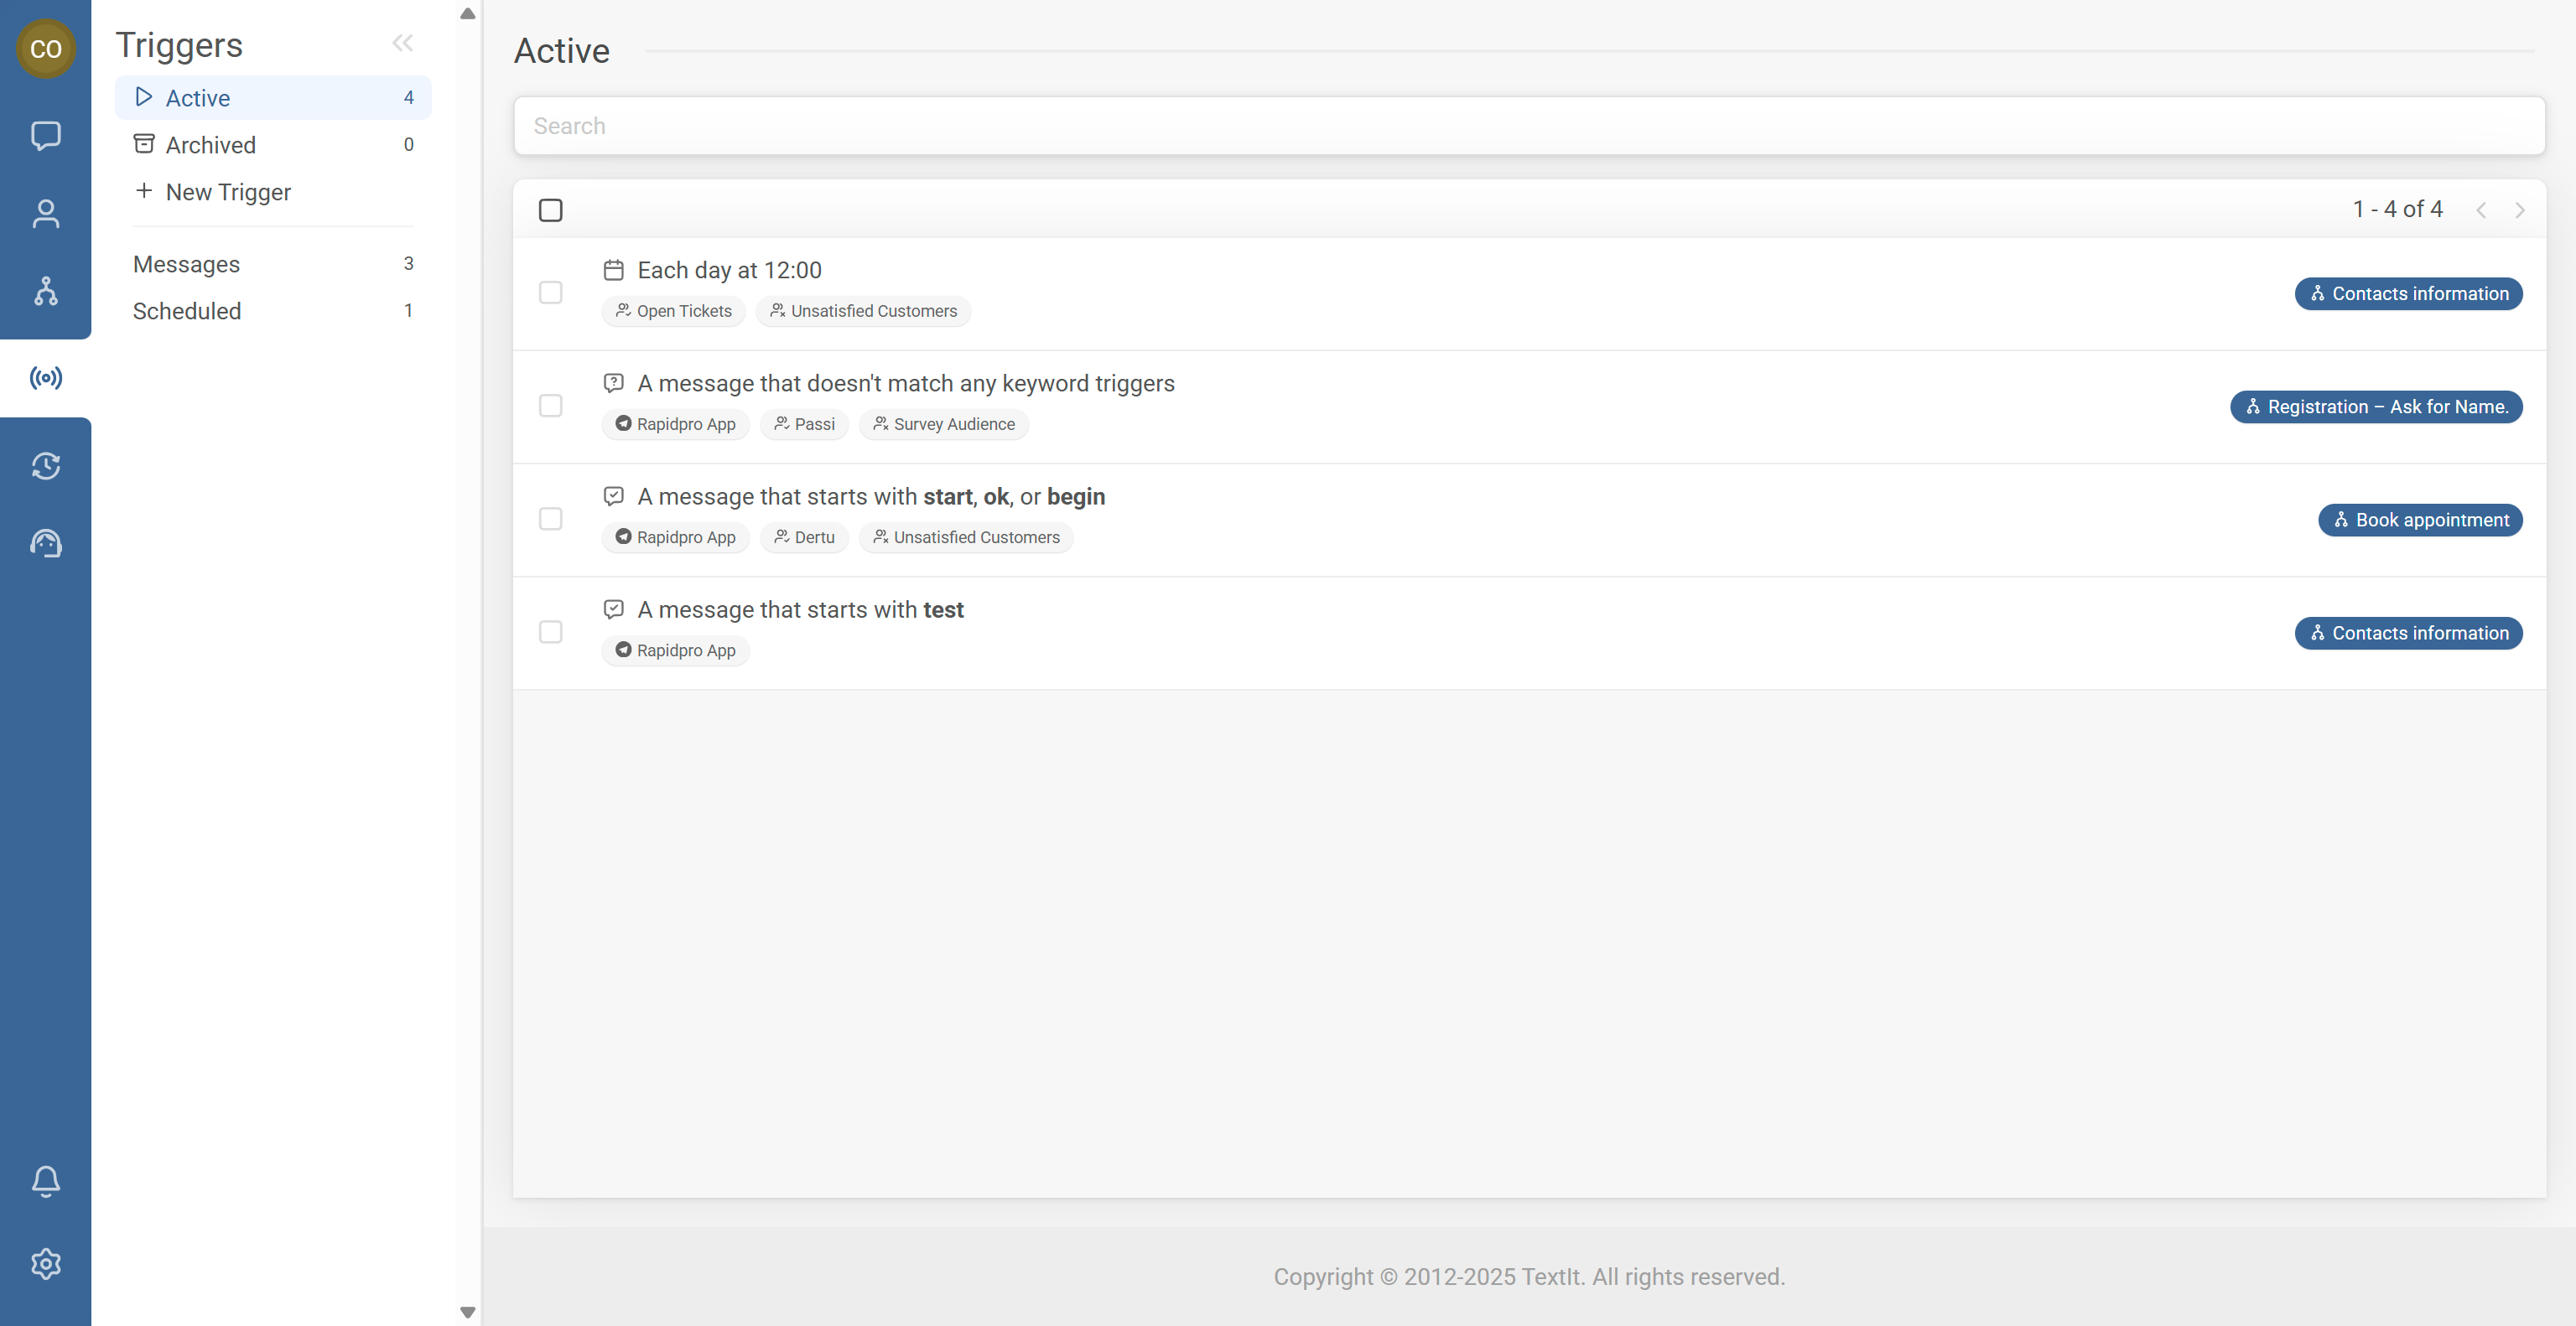Select Scheduled trigger type in menu
The image size is (2576, 1326).
pos(187,311)
